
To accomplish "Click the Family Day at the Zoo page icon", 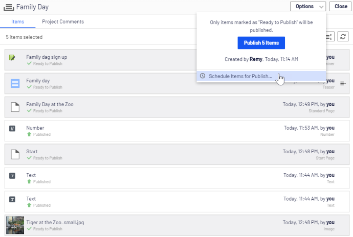I will coord(15,107).
